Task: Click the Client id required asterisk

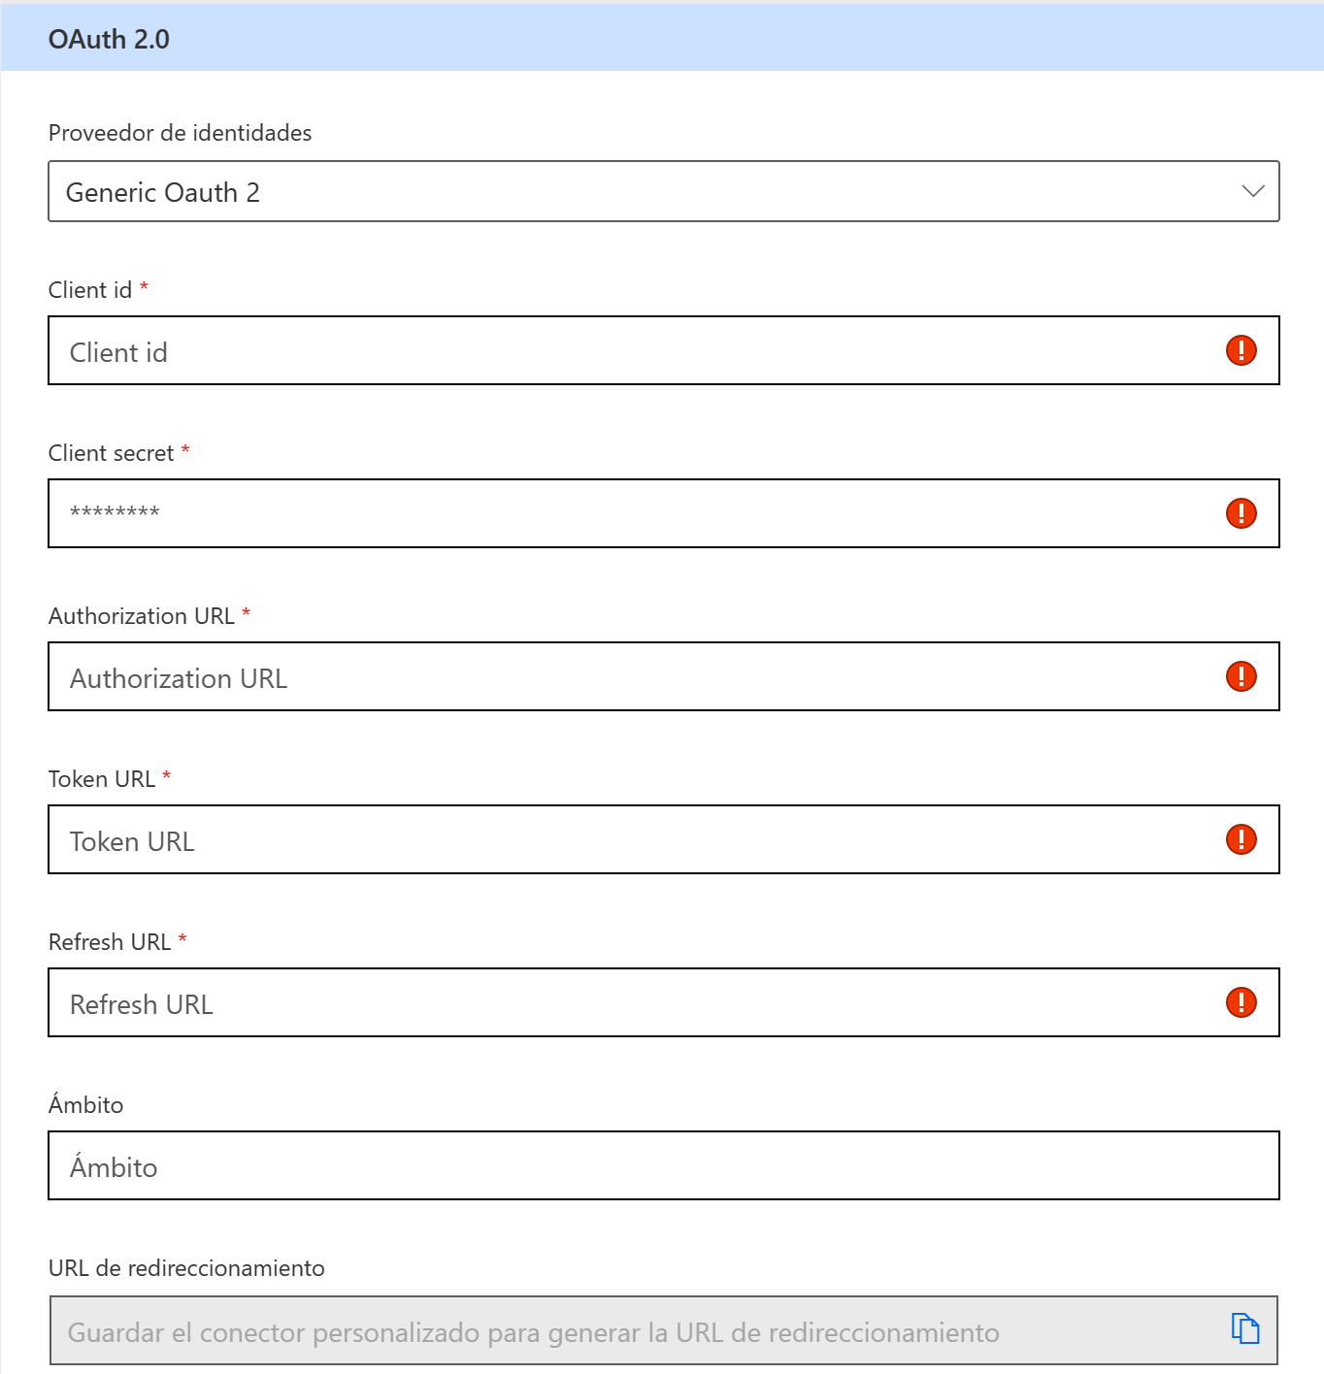Action: 144,286
